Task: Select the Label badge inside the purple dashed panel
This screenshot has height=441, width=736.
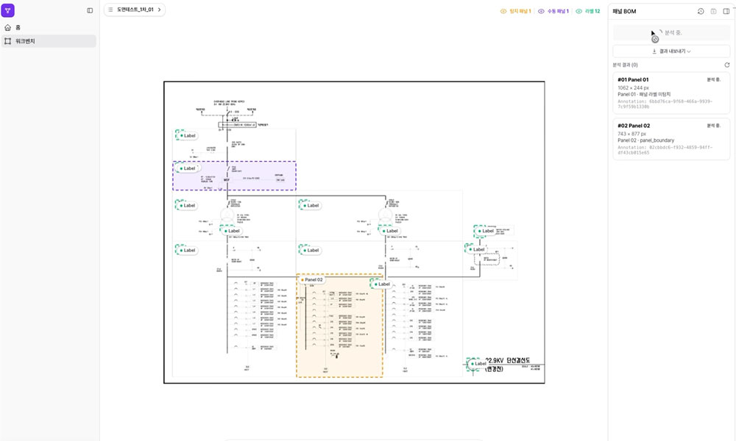Action: pyautogui.click(x=188, y=168)
